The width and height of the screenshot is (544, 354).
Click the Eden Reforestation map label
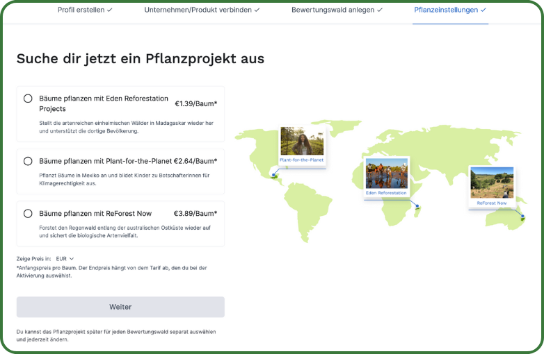[x=385, y=193]
